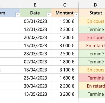The width and height of the screenshot is (105, 103).
Task: Select the date cell 13/05/2023
Action: tap(36, 94)
